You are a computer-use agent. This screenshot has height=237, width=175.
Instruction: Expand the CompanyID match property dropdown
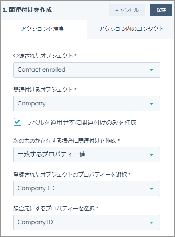(87, 222)
